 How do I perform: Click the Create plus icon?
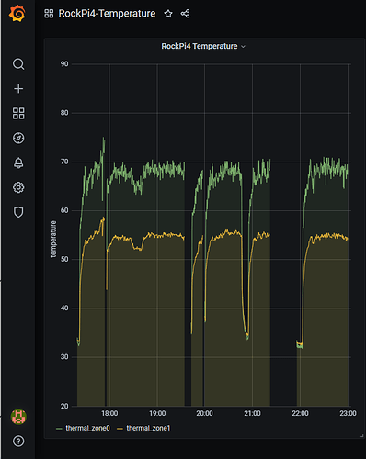(18, 89)
